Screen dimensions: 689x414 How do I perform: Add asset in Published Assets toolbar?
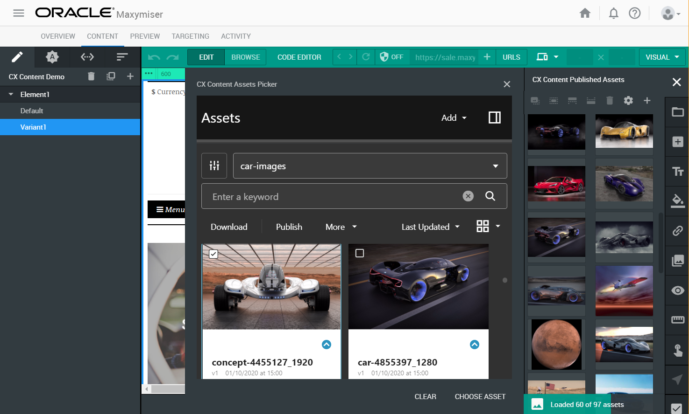[647, 100]
